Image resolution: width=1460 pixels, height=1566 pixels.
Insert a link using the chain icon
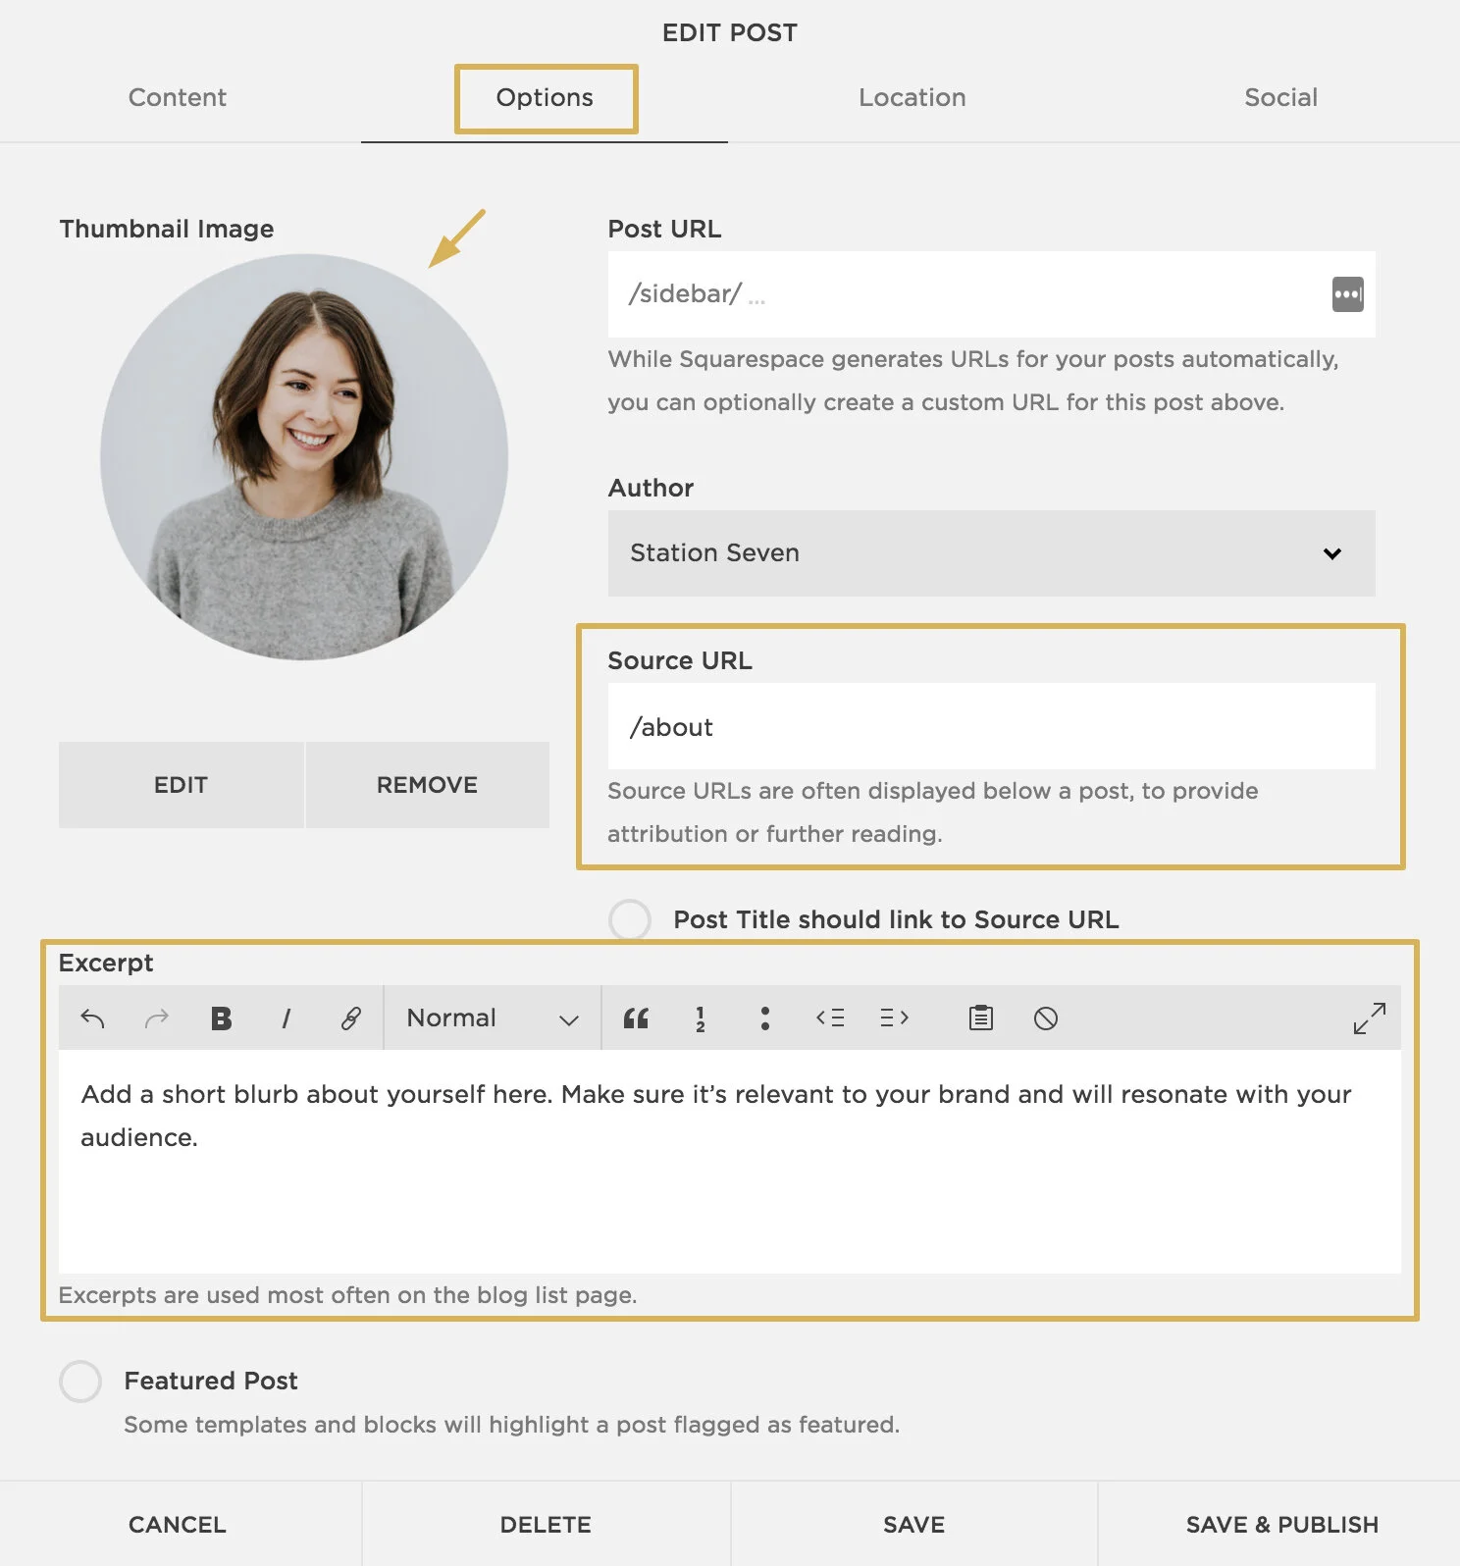[x=351, y=1018]
